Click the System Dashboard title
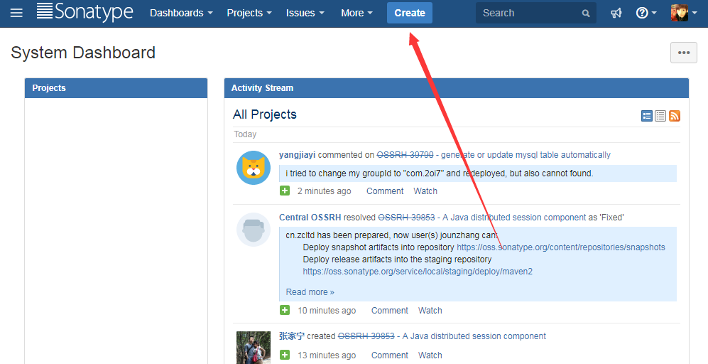 83,53
